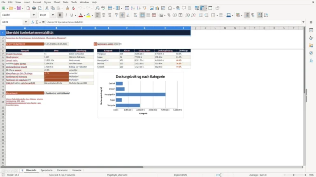Screen dimensions: 316x177
Task: Click the formula input line
Action: pyautogui.click(x=173, y=22)
